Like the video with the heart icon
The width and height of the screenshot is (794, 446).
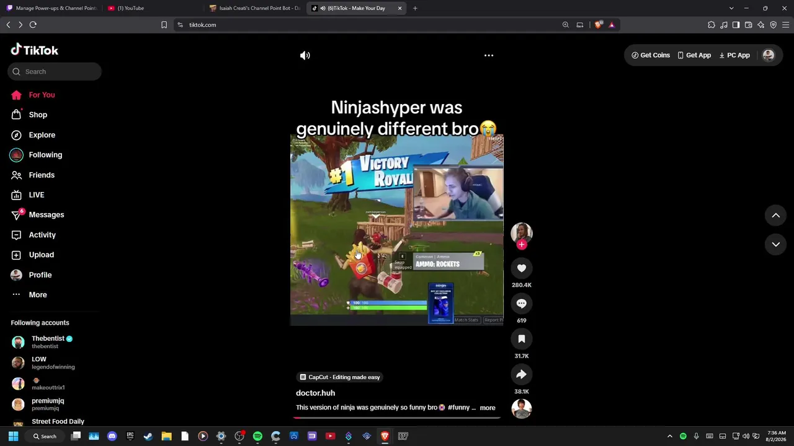pos(521,268)
